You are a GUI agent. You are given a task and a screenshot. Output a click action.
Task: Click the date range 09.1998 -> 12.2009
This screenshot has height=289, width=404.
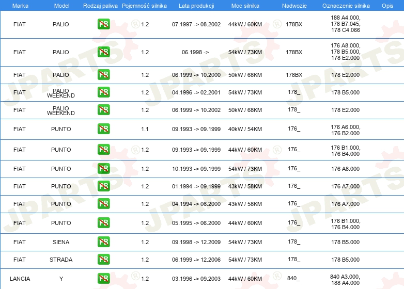[x=196, y=242]
